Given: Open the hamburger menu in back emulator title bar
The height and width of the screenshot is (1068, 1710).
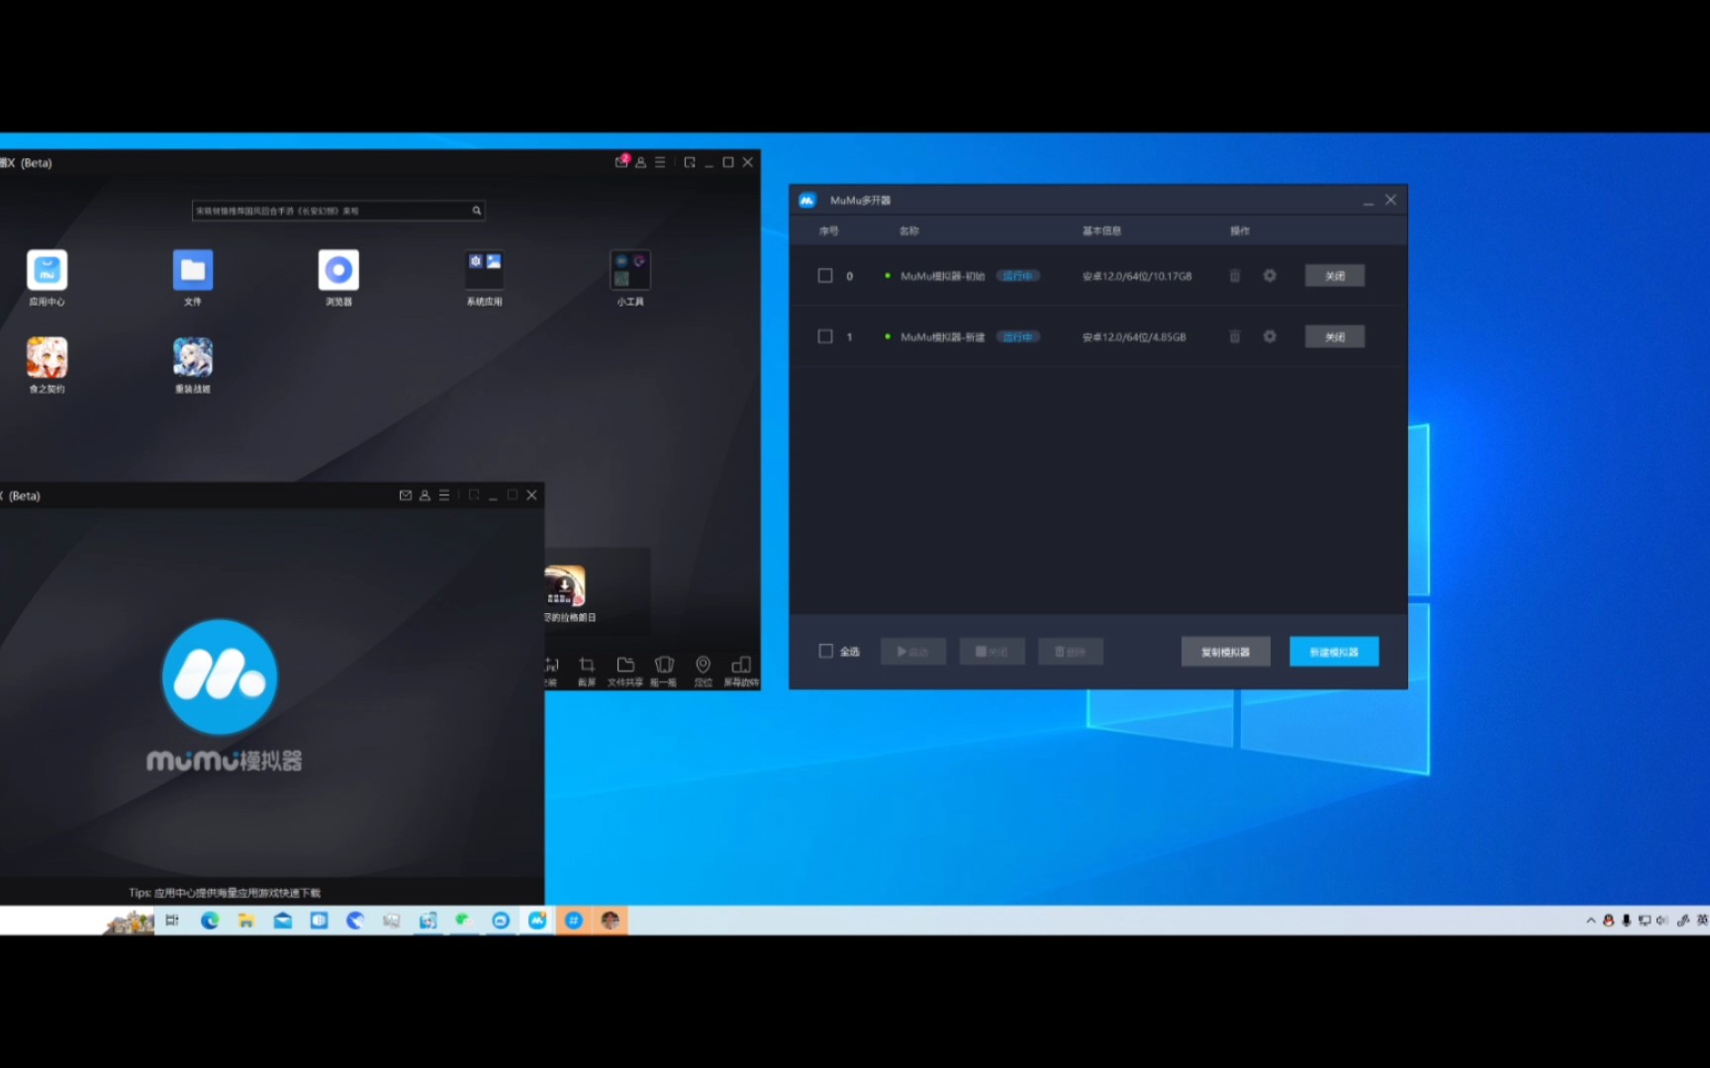Looking at the screenshot, I should pyautogui.click(x=660, y=162).
